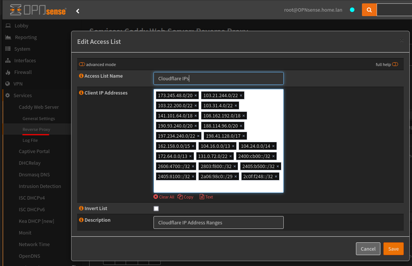This screenshot has width=412, height=266.
Task: Remove the 162.158.0.0/15 tag
Action: tap(193, 146)
